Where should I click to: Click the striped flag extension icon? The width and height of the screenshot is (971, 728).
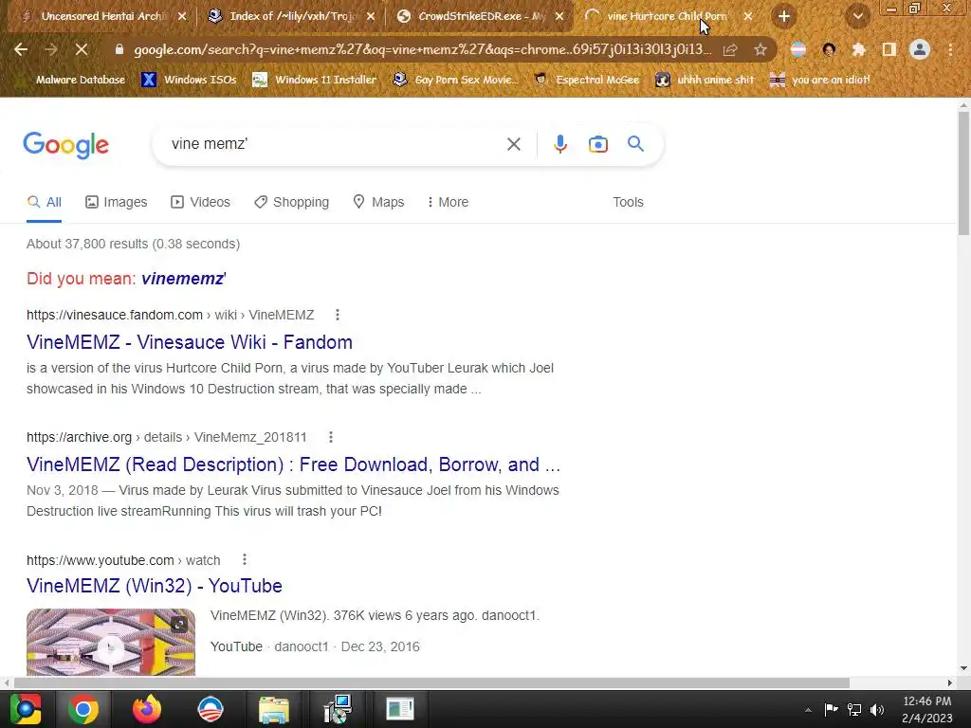[798, 49]
